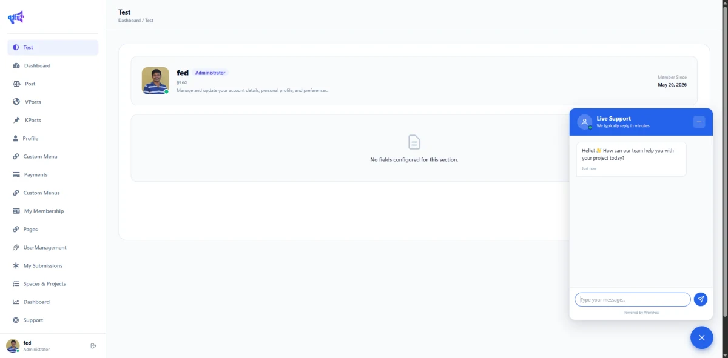Close chat with the round blue X button
728x358 pixels.
click(x=701, y=337)
